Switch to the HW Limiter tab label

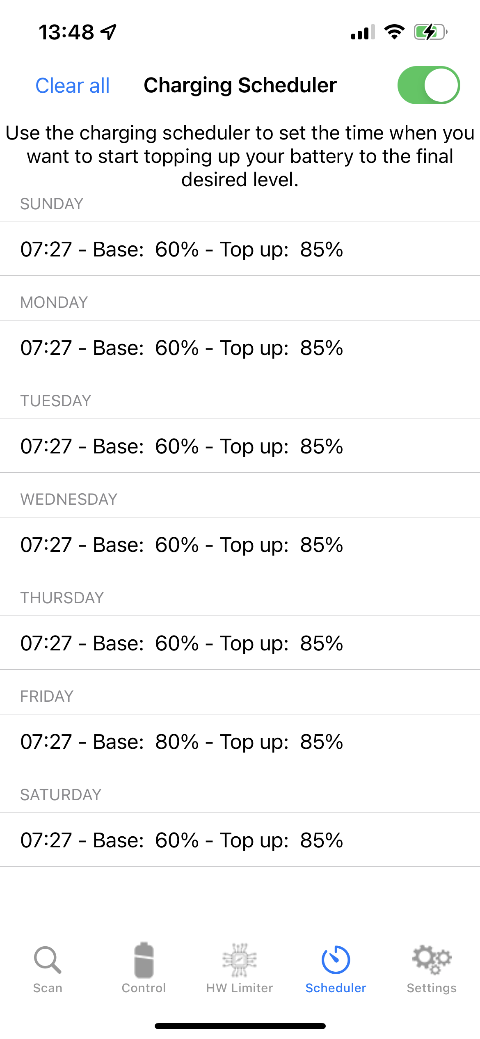point(240,988)
